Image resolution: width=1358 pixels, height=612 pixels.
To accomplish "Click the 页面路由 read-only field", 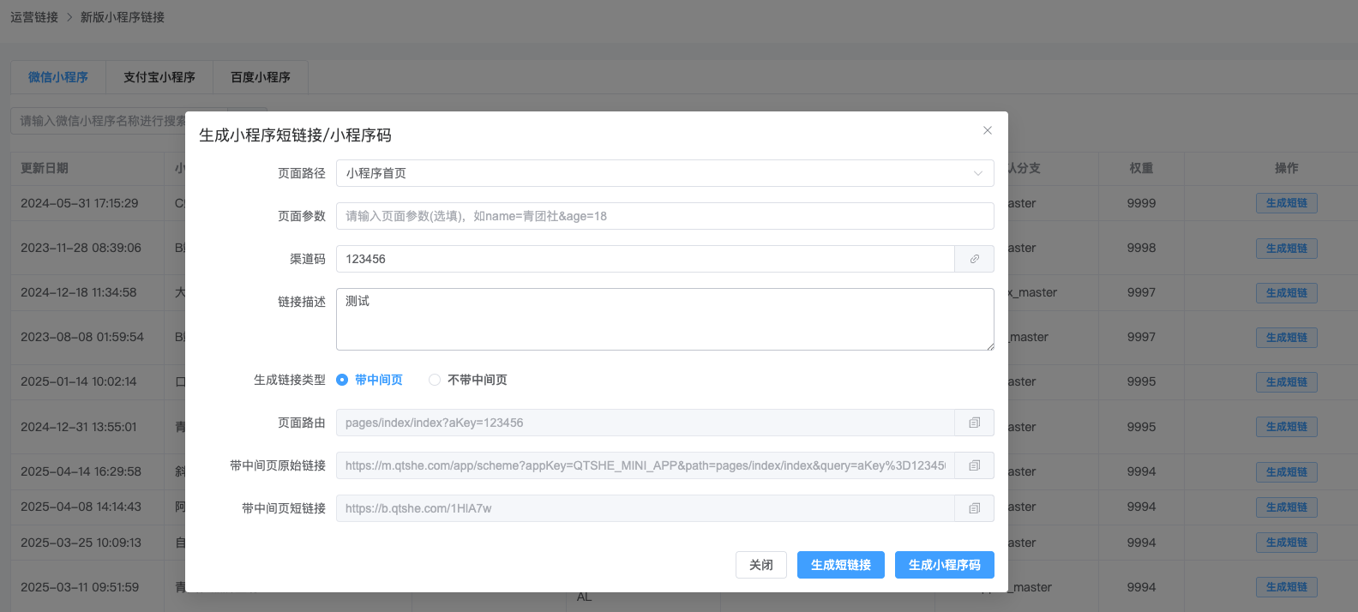I will coord(645,423).
